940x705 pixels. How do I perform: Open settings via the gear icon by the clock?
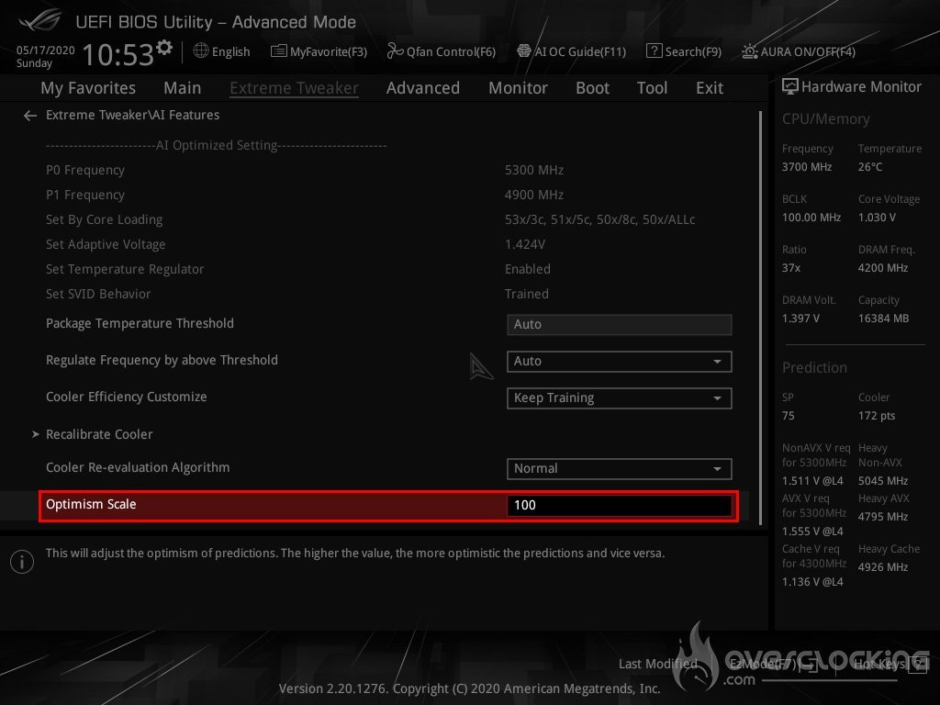(x=164, y=48)
